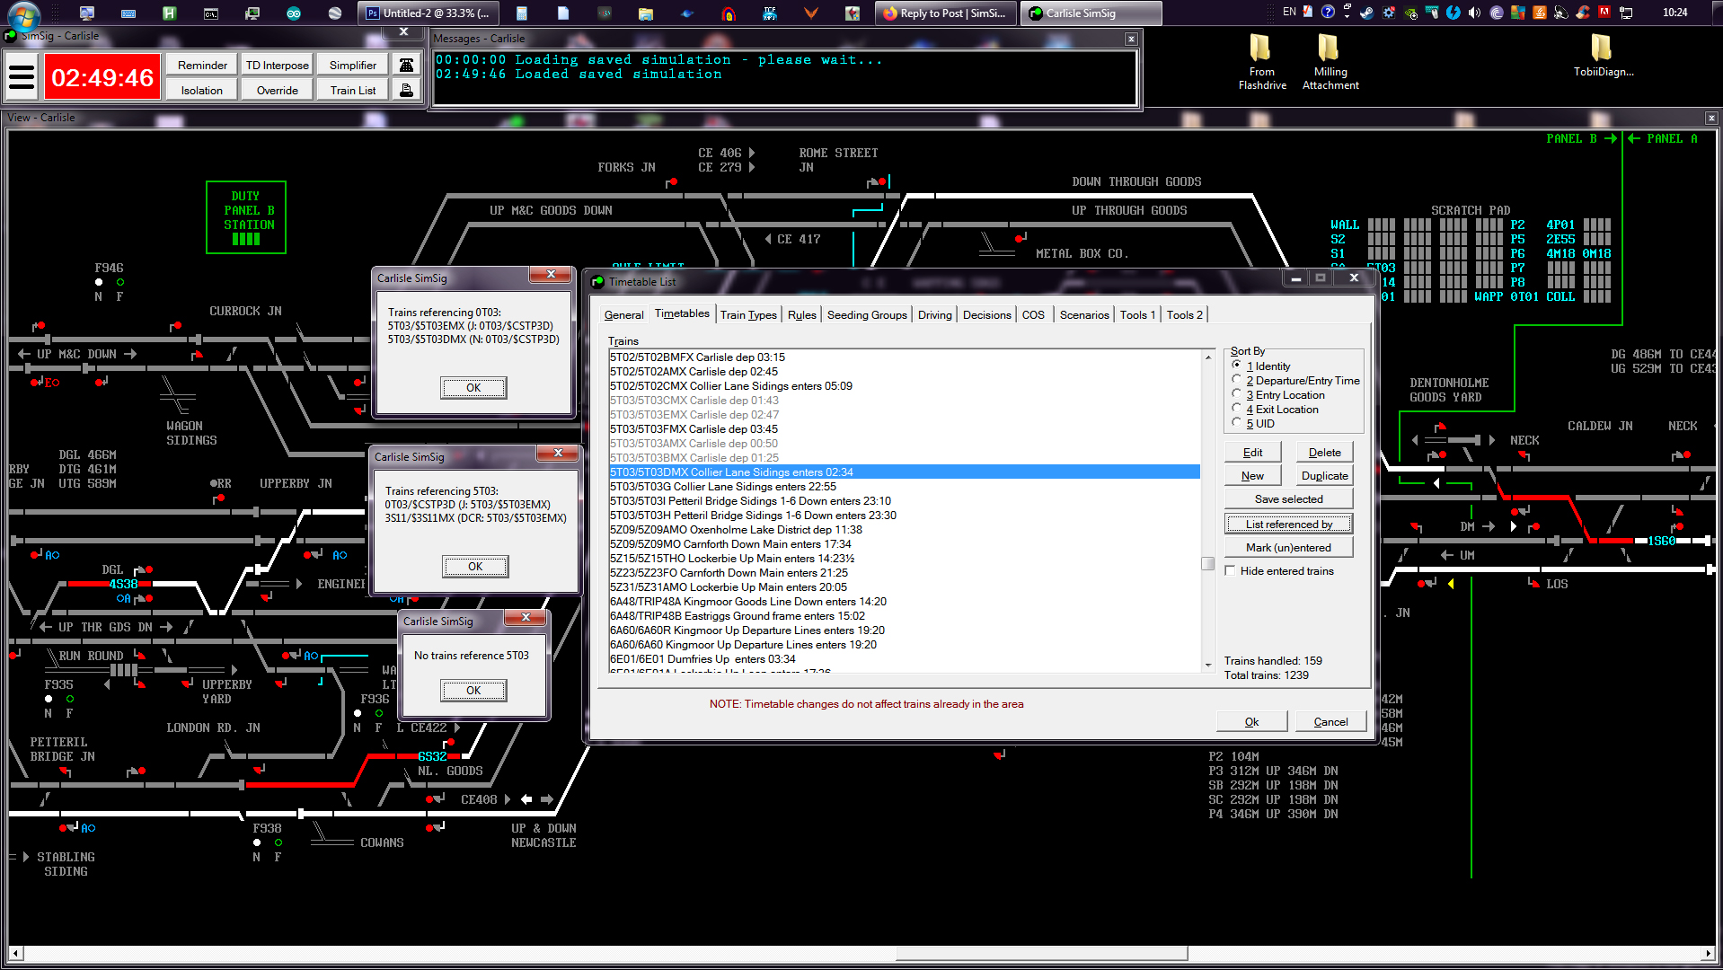Image resolution: width=1723 pixels, height=970 pixels.
Task: Click the List referenced by button
Action: [x=1288, y=525]
